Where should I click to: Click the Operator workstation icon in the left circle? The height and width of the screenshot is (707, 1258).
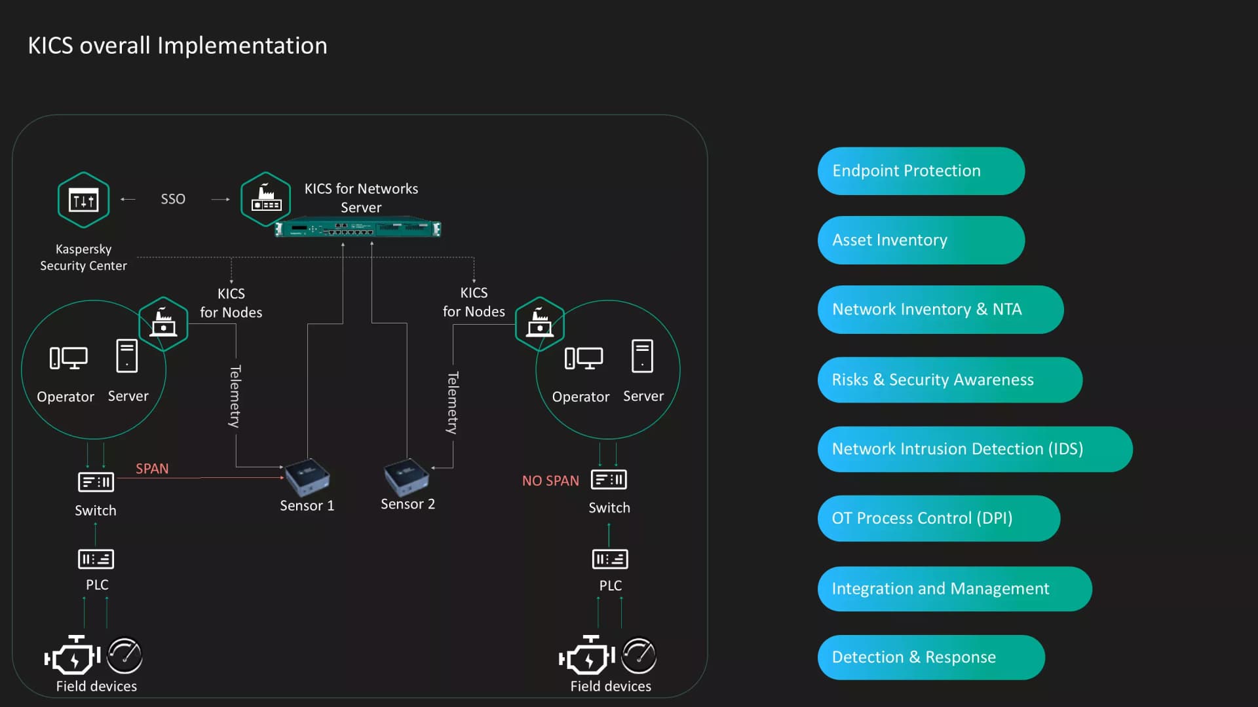68,358
